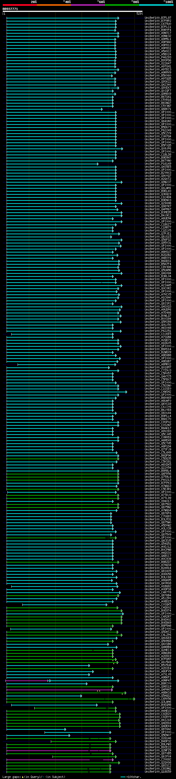Select the UniRef100_Q018M7 label
Image resolution: width=176 pixels, height=779 pixels.
pyautogui.click(x=158, y=368)
